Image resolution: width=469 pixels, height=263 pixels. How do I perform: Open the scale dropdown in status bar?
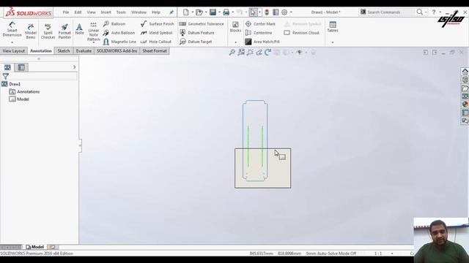click(x=392, y=254)
